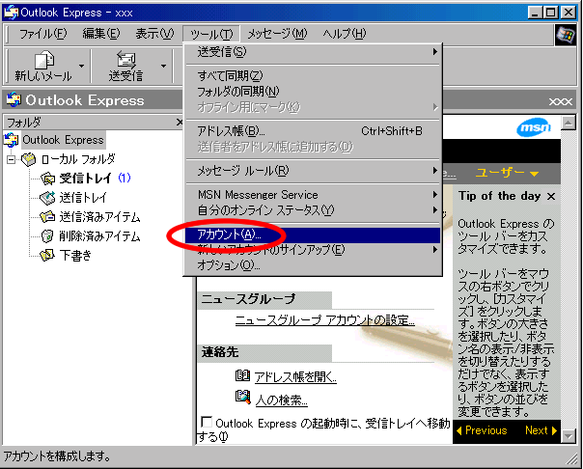Open the メッセージ(M) menu
Image resolution: width=583 pixels, height=469 pixels.
click(x=277, y=34)
